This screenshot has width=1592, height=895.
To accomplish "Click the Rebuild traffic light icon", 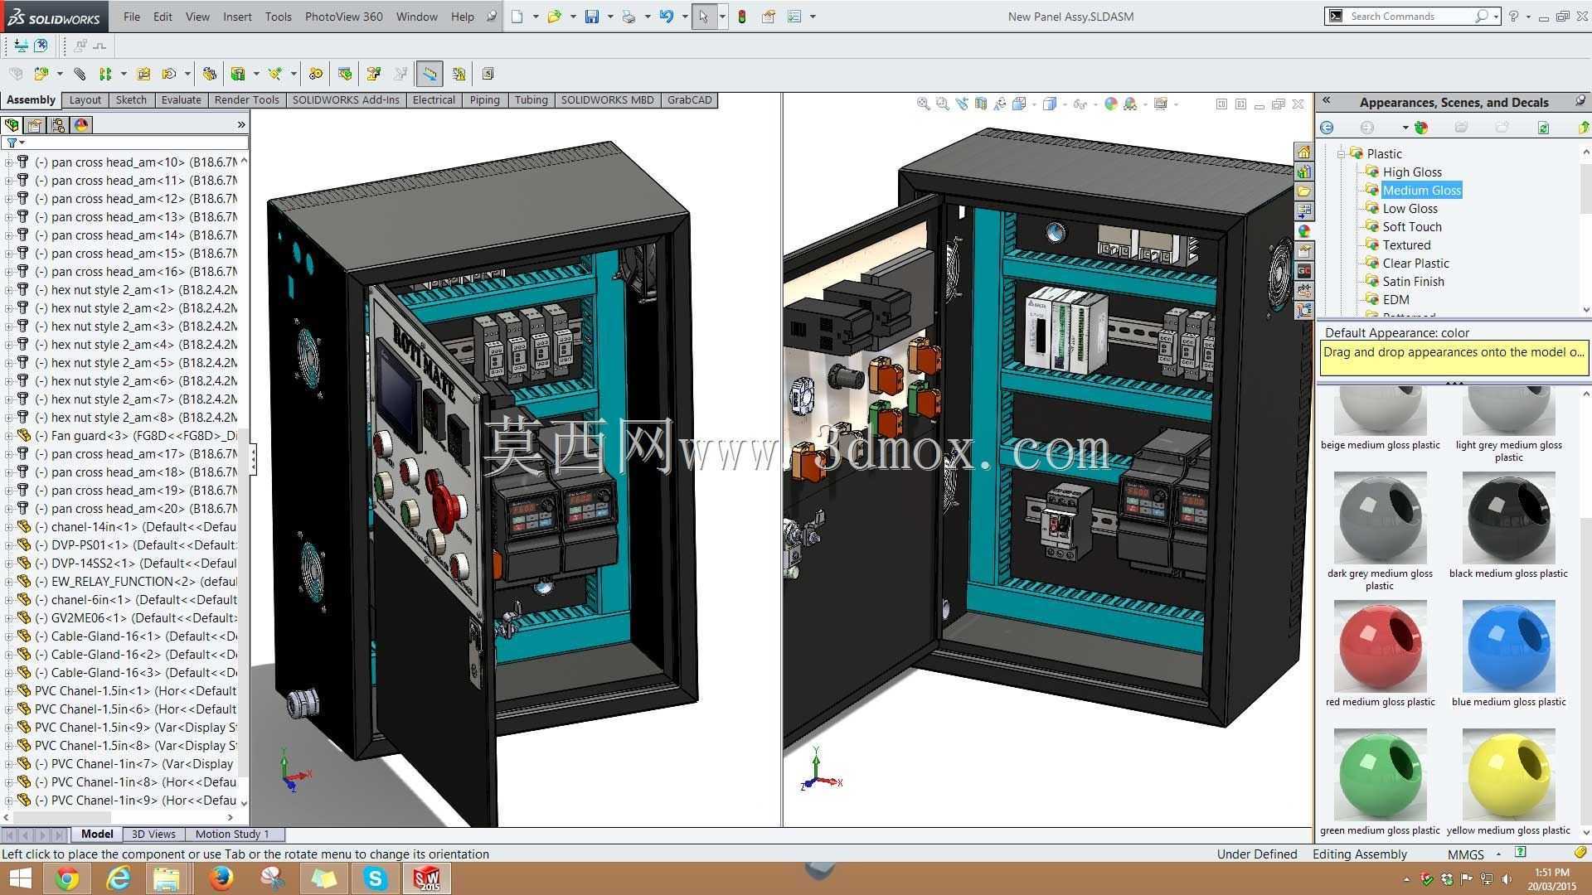I will coord(742,17).
